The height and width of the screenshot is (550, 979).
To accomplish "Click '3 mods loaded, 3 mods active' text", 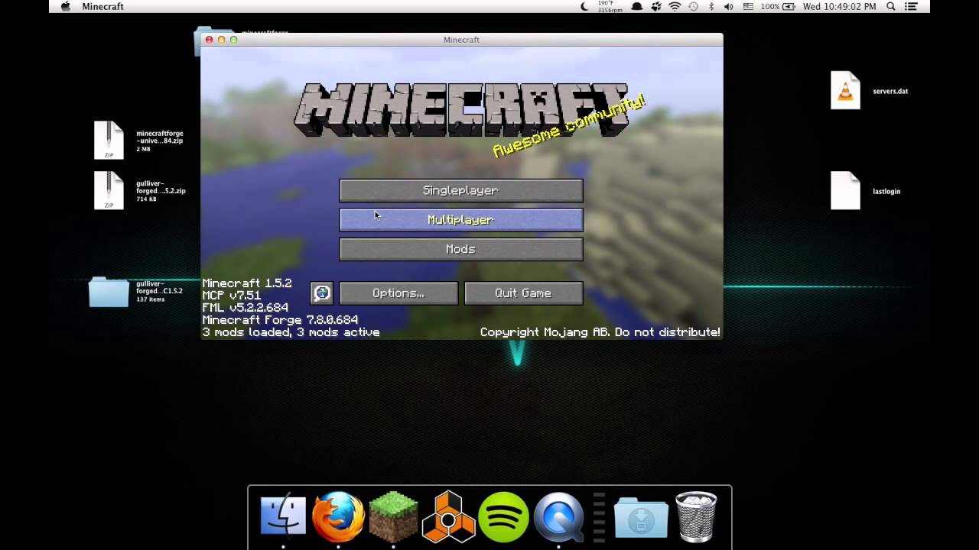I will click(291, 332).
